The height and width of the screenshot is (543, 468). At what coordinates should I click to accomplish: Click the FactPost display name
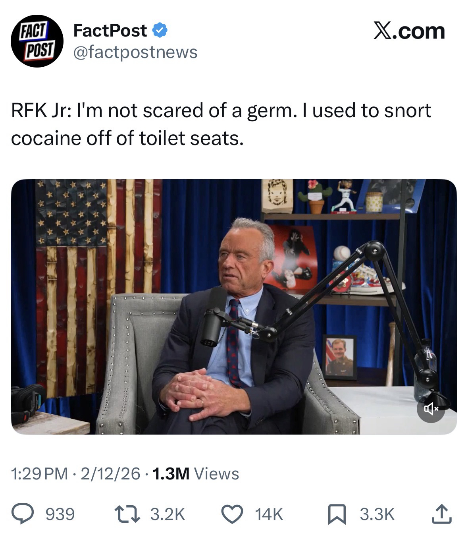pos(110,31)
